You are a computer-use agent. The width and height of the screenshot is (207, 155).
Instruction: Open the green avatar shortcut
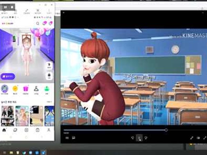tap(47, 89)
